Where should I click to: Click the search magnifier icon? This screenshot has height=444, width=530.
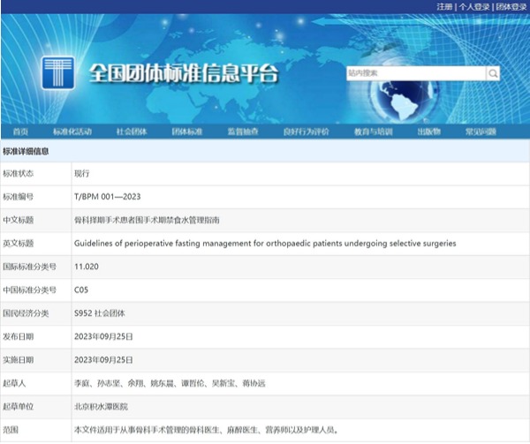pos(495,72)
